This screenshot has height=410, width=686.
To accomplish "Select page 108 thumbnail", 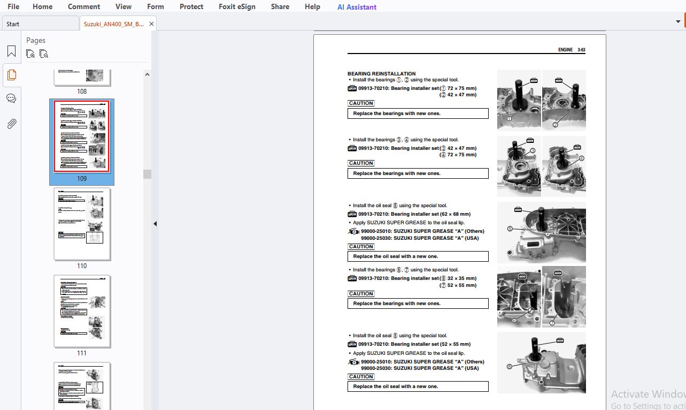I will 82,77.
